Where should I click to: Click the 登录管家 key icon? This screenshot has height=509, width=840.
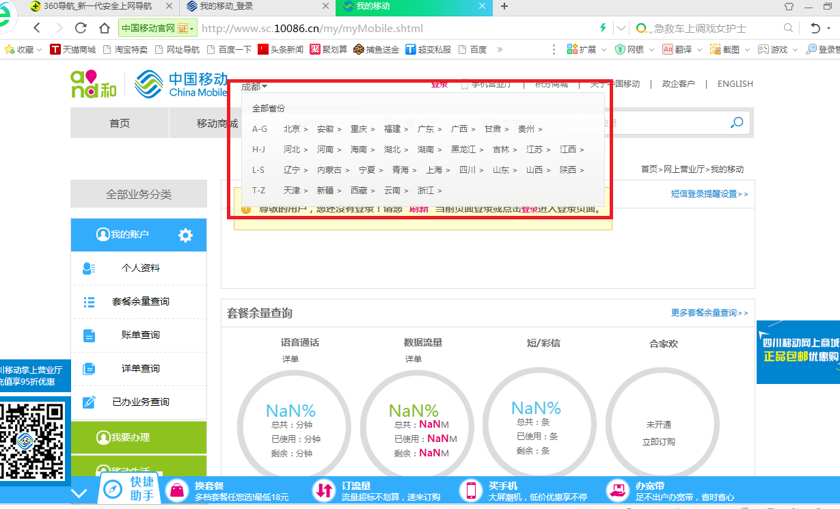811,49
